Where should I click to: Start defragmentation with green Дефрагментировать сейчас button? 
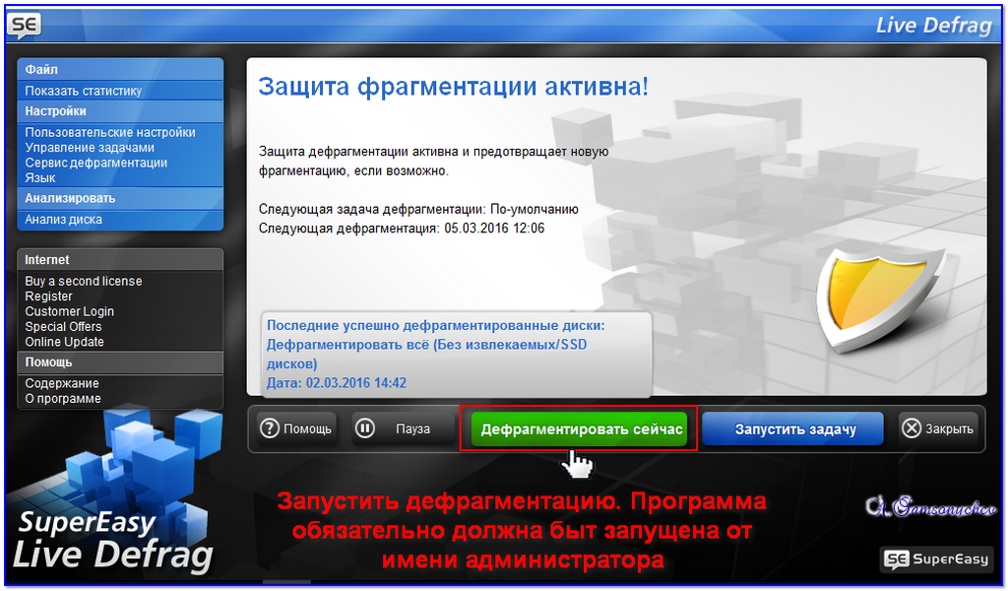point(579,428)
